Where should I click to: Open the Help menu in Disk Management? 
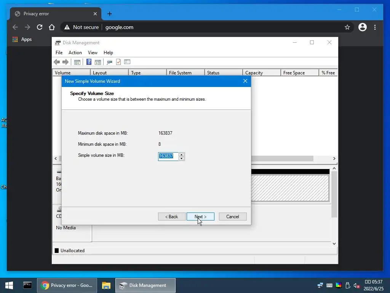pos(108,53)
